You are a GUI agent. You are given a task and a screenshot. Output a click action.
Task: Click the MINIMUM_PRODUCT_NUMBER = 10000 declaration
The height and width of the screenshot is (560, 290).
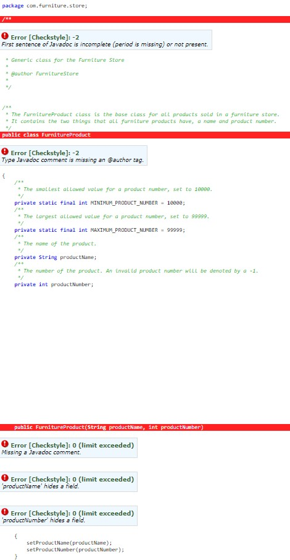point(100,203)
